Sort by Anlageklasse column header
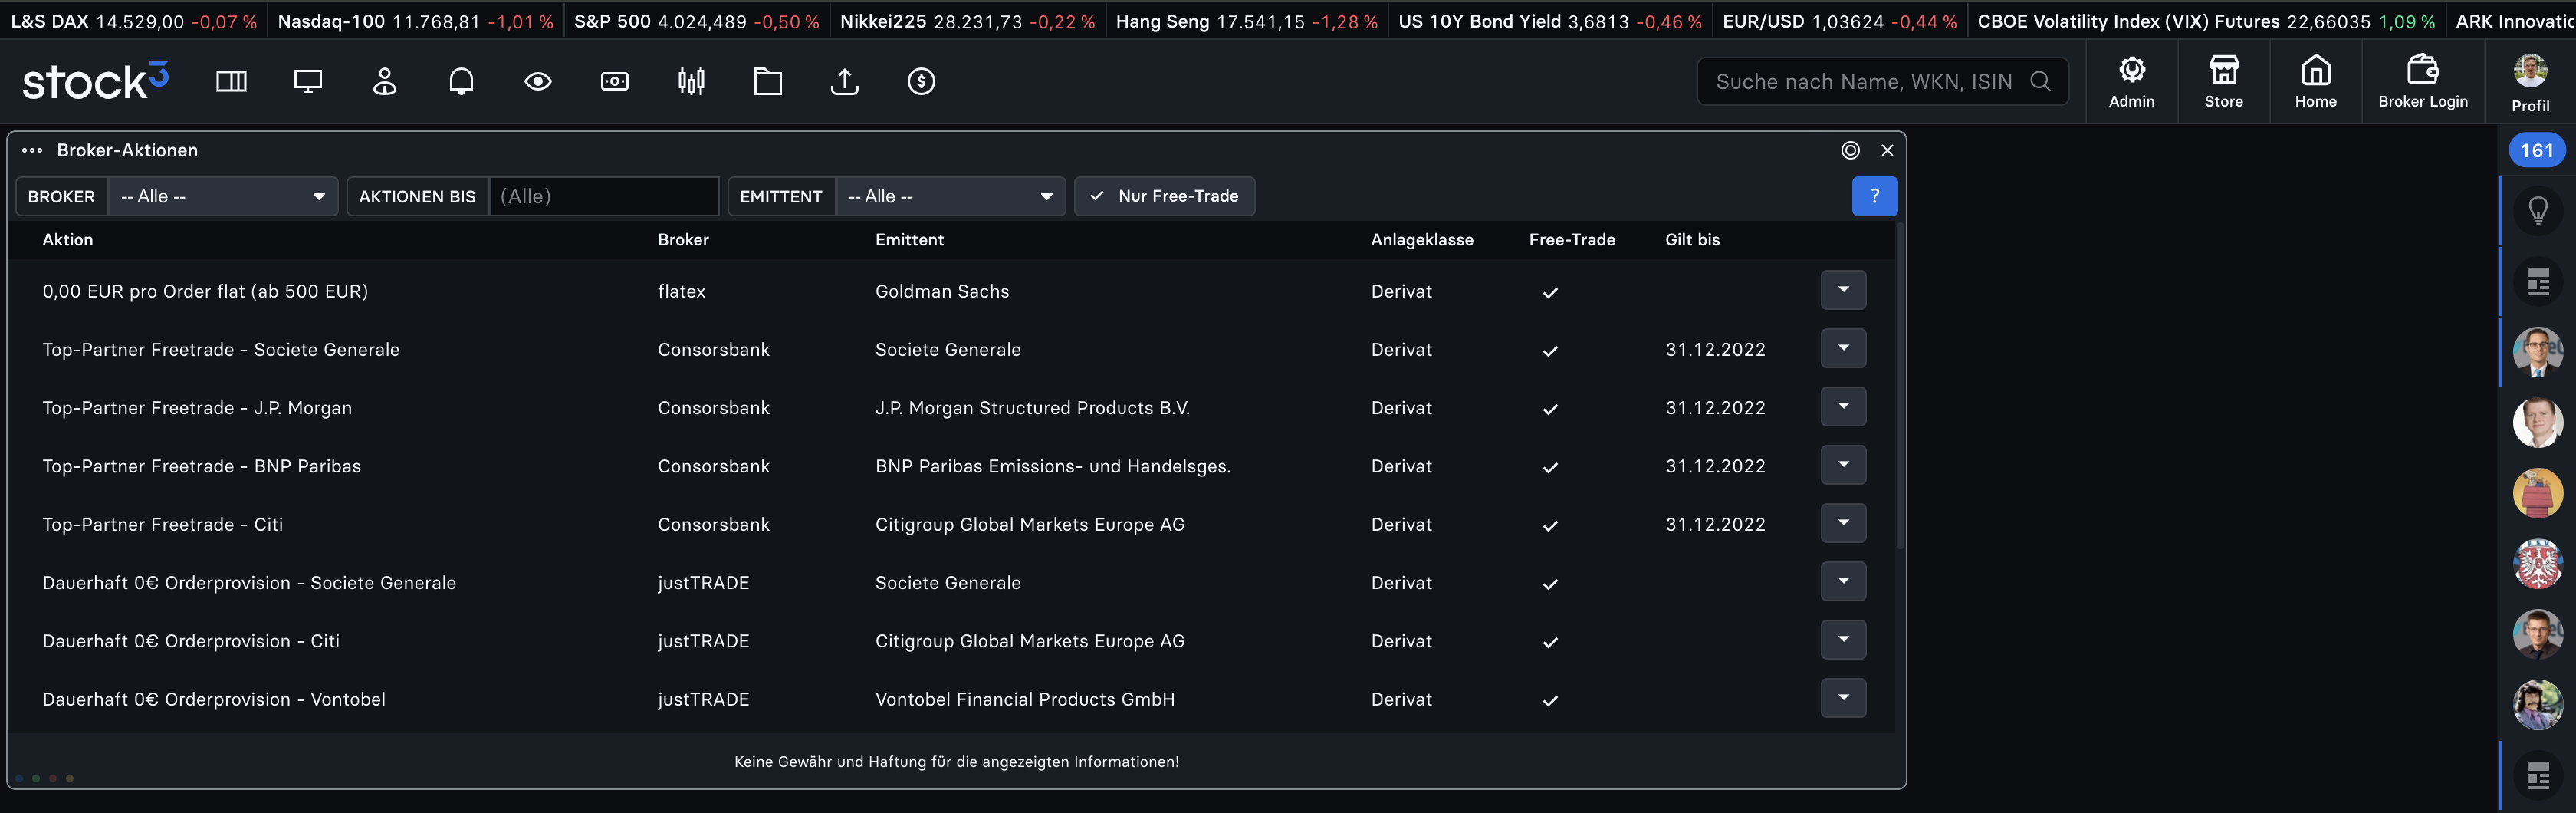Screen dimensions: 2576x813 click(1422, 240)
